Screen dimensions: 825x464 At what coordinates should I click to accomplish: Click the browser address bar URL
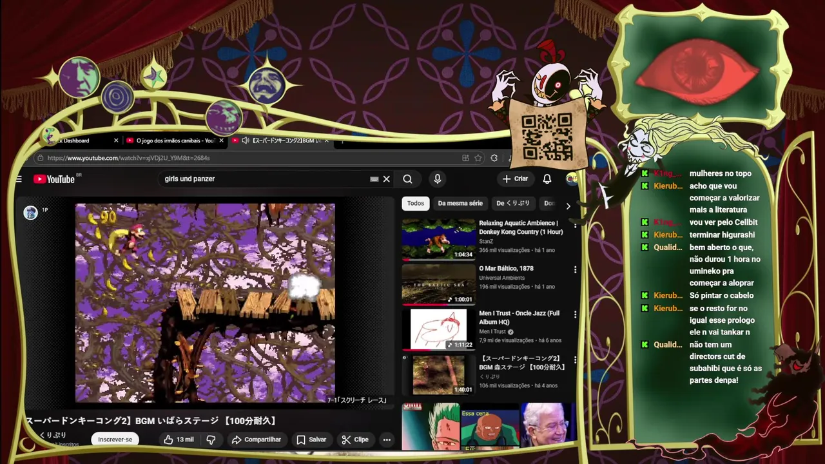pyautogui.click(x=128, y=158)
